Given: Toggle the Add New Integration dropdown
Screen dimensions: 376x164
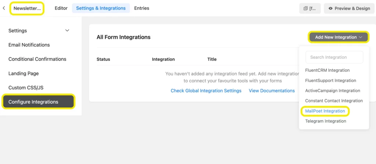Looking at the screenshot, I should [339, 37].
